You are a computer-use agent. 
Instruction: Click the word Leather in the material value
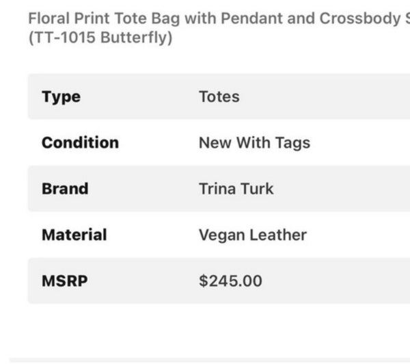coord(278,235)
